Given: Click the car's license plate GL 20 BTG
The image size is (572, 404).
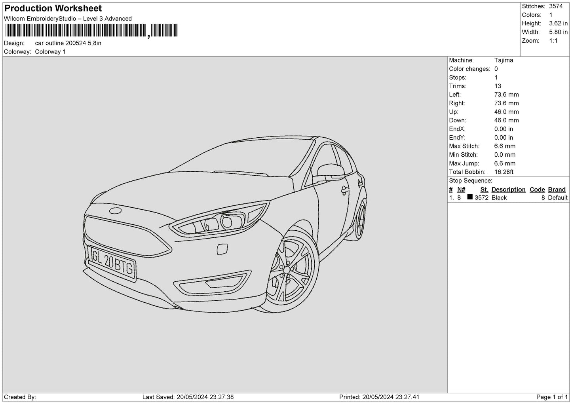Looking at the screenshot, I should 113,263.
